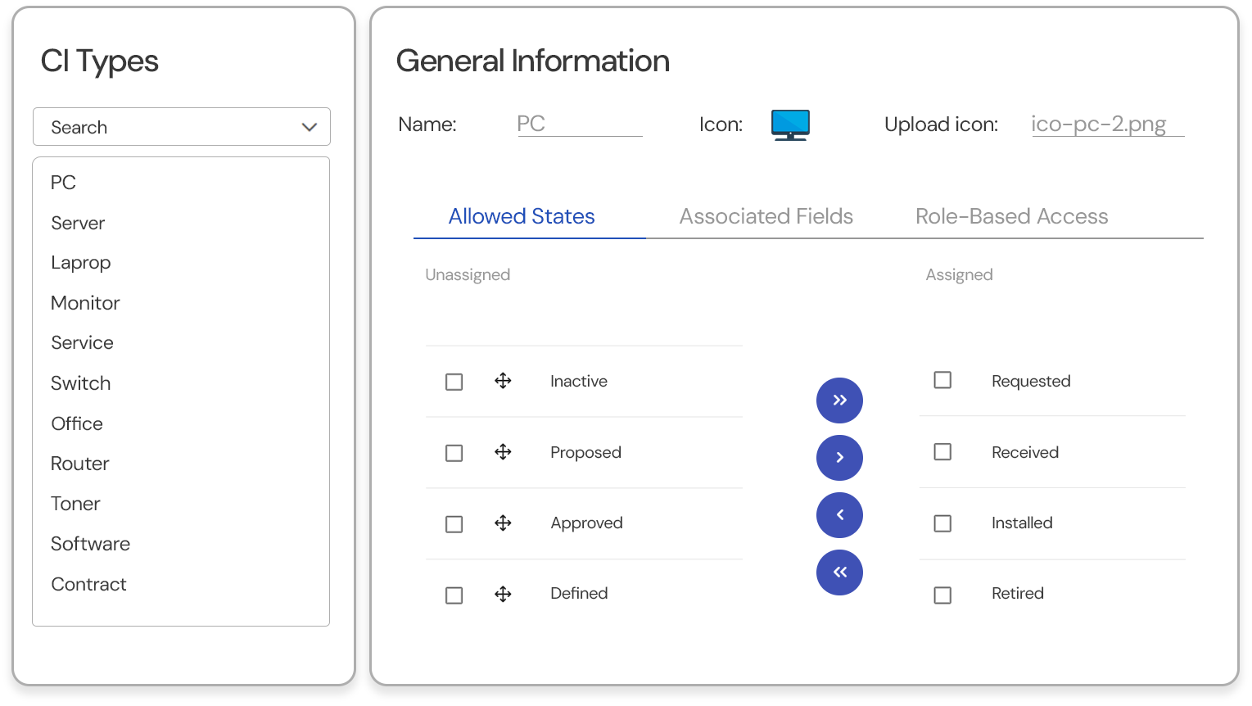Grab the drag handle for Proposed
Viewport: 1252px width, 706px height.
click(x=503, y=452)
